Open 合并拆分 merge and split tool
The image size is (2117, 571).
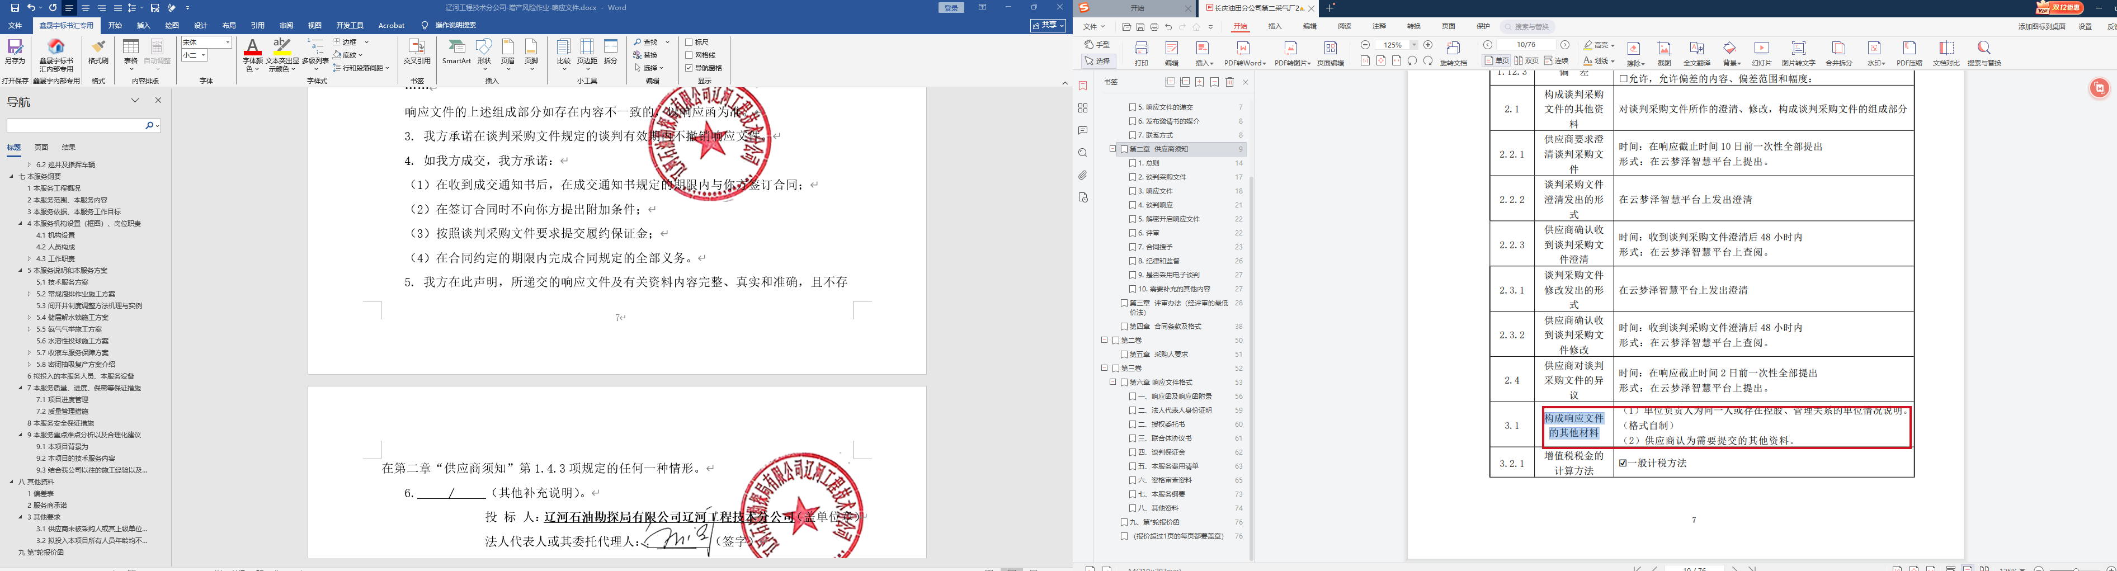(x=1839, y=53)
